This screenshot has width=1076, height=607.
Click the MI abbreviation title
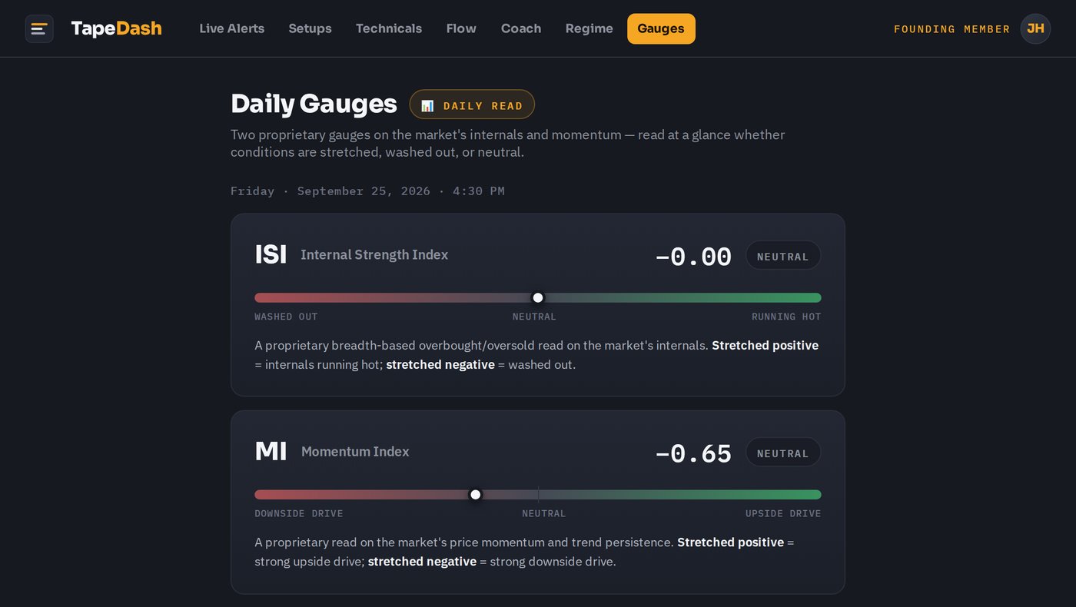[271, 451]
